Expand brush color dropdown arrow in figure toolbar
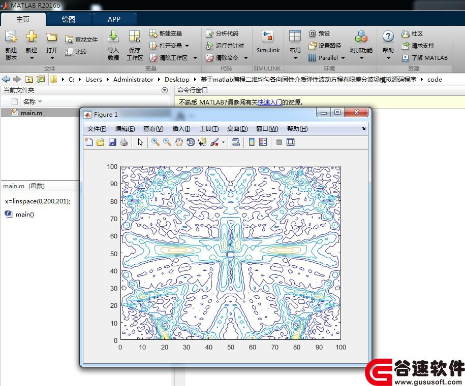This screenshot has width=465, height=386. pyautogui.click(x=223, y=143)
